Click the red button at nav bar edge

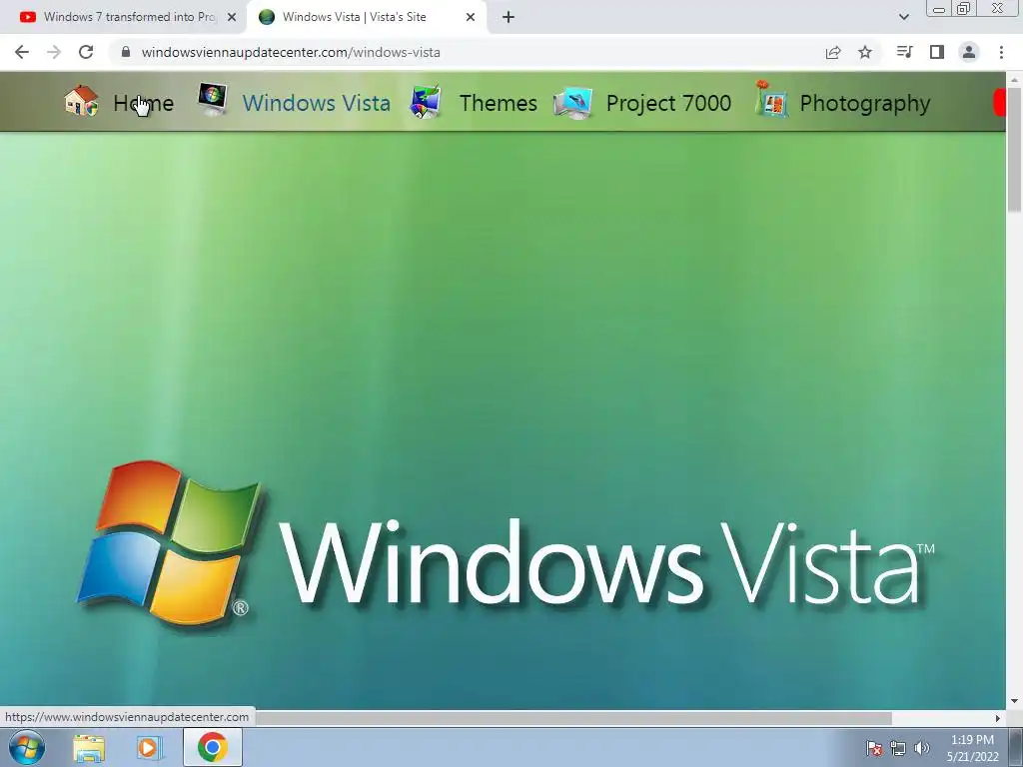pyautogui.click(x=999, y=103)
